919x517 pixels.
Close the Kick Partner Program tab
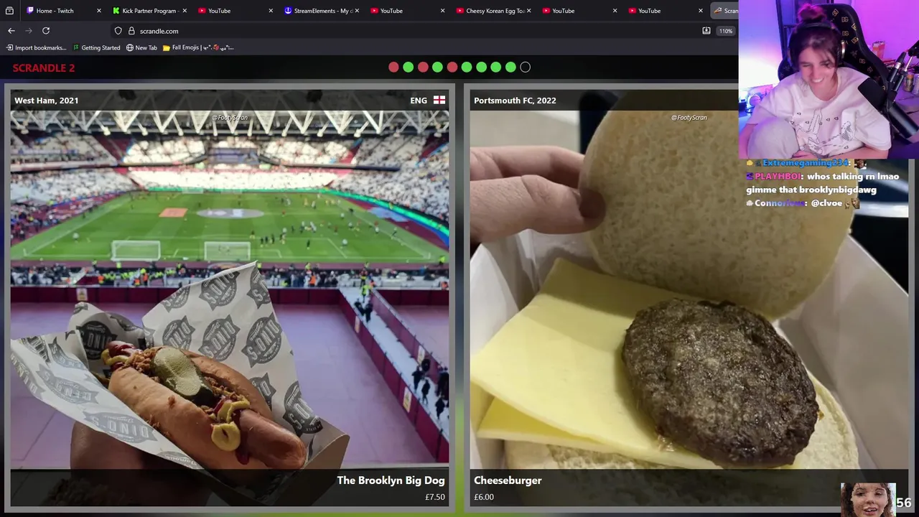click(x=185, y=11)
